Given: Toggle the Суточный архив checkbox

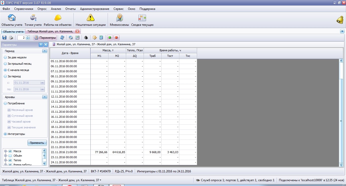Looking at the screenshot, I should click(9, 116).
